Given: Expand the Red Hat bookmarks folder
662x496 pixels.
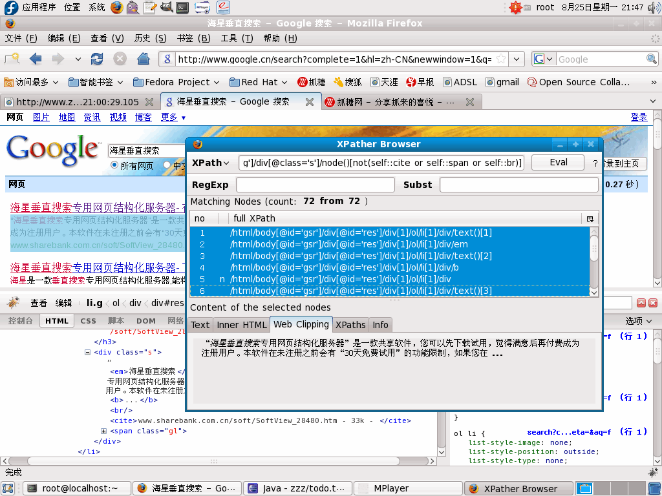Looking at the screenshot, I should [259, 82].
